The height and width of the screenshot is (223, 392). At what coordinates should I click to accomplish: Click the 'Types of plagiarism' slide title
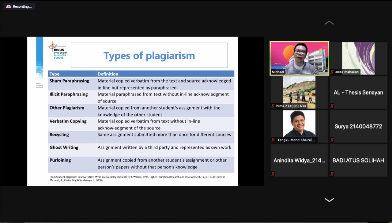(149, 56)
